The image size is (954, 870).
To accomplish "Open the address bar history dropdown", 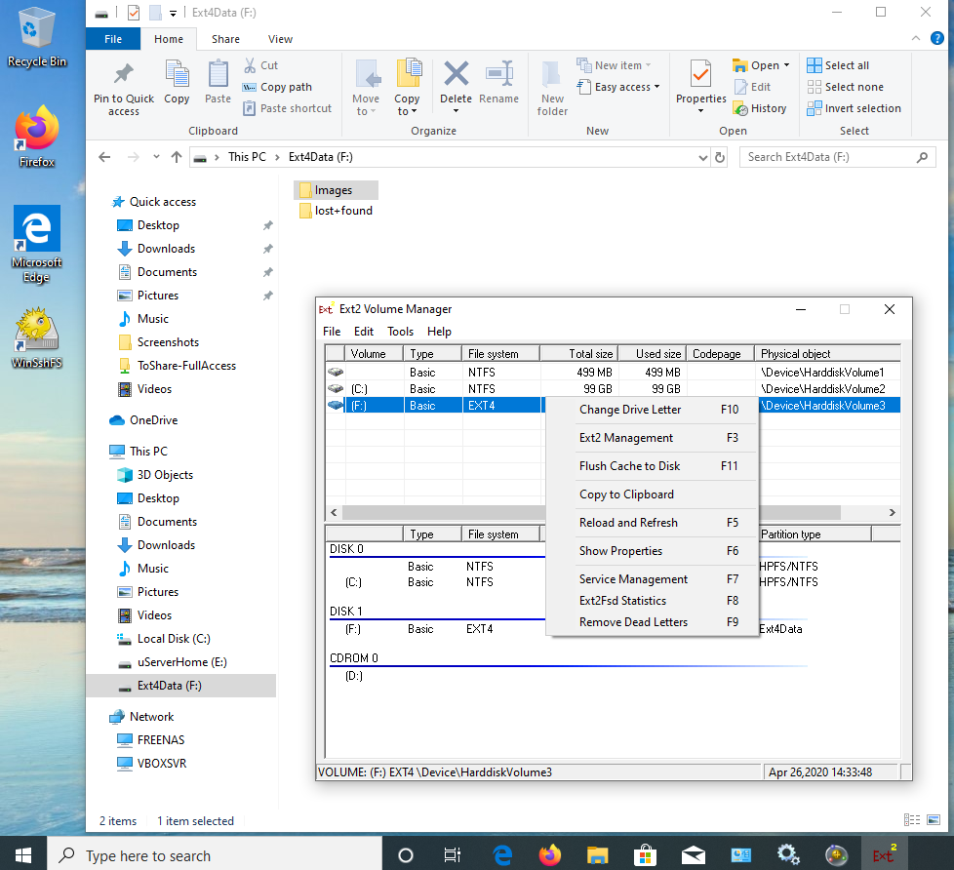I will [x=701, y=157].
